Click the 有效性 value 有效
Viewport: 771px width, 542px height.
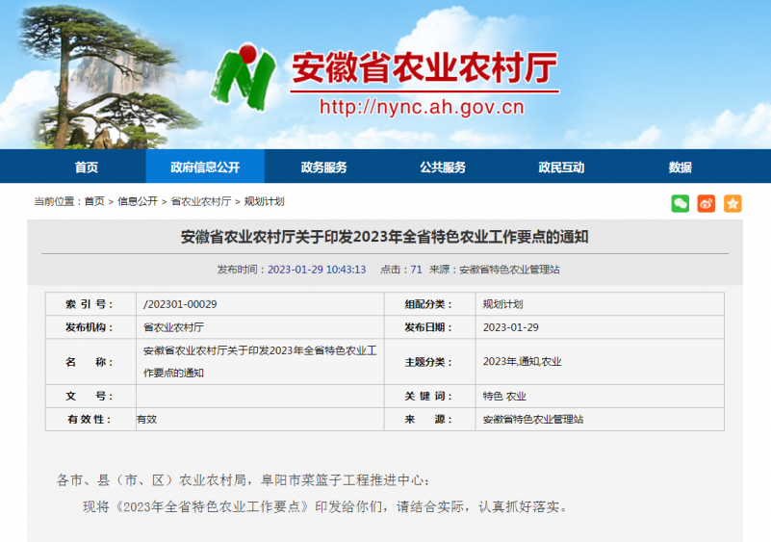(146, 420)
